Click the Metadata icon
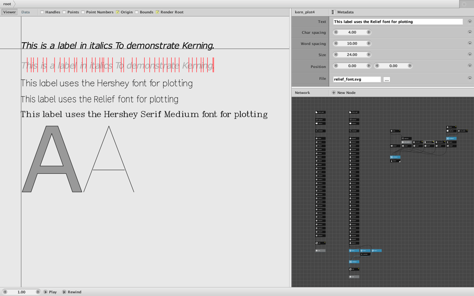Screen dimensions: 474x296 [333, 12]
